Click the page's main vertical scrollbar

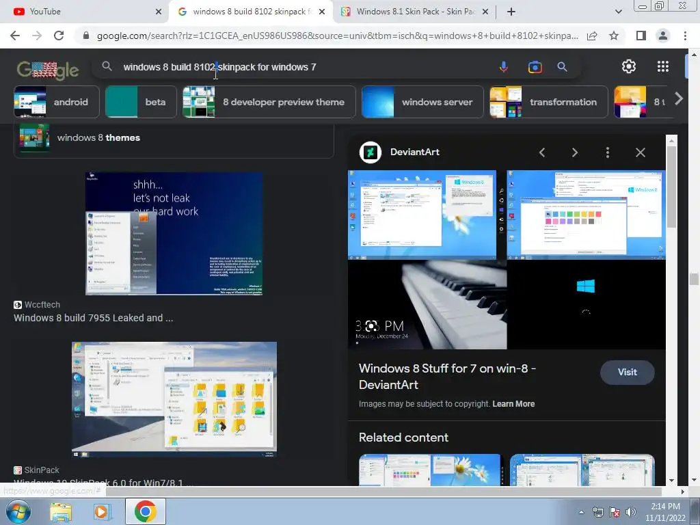694,280
